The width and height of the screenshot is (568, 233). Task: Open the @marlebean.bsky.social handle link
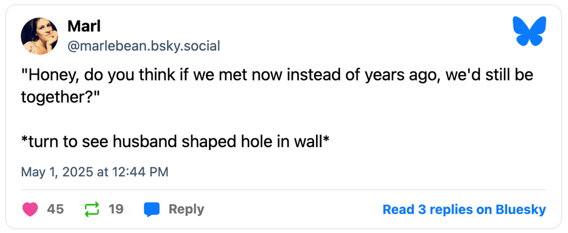point(144,46)
